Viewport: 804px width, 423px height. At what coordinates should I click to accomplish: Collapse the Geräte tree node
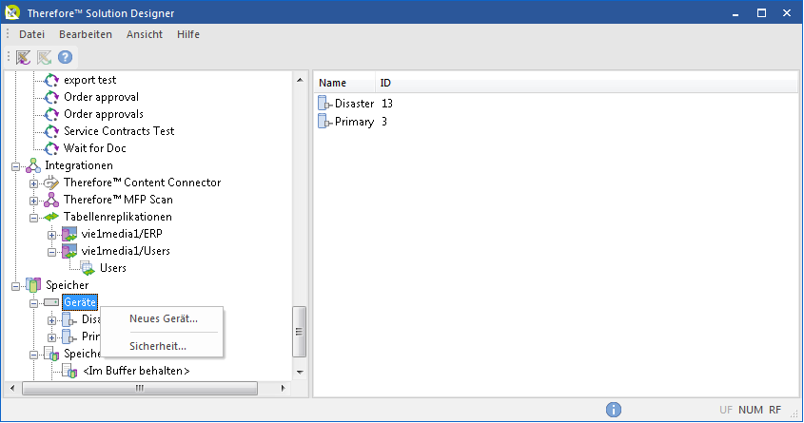tap(34, 303)
